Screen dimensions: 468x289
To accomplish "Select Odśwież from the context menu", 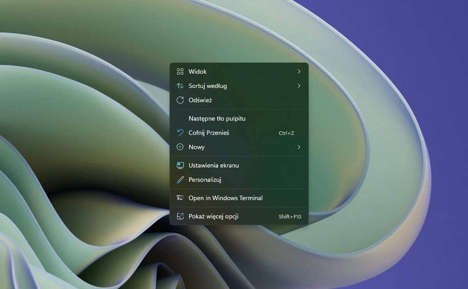I will point(200,100).
